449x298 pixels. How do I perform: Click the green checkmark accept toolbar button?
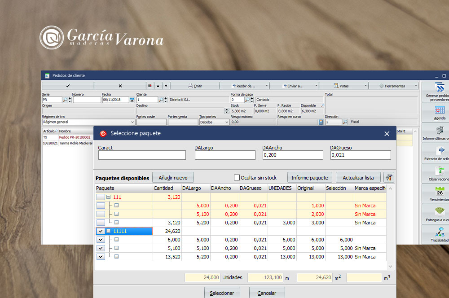point(68,86)
